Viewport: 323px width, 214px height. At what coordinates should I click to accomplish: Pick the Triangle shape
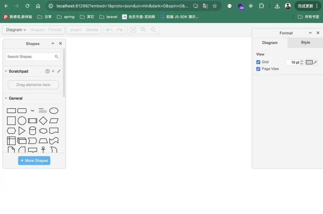[x=22, y=131]
